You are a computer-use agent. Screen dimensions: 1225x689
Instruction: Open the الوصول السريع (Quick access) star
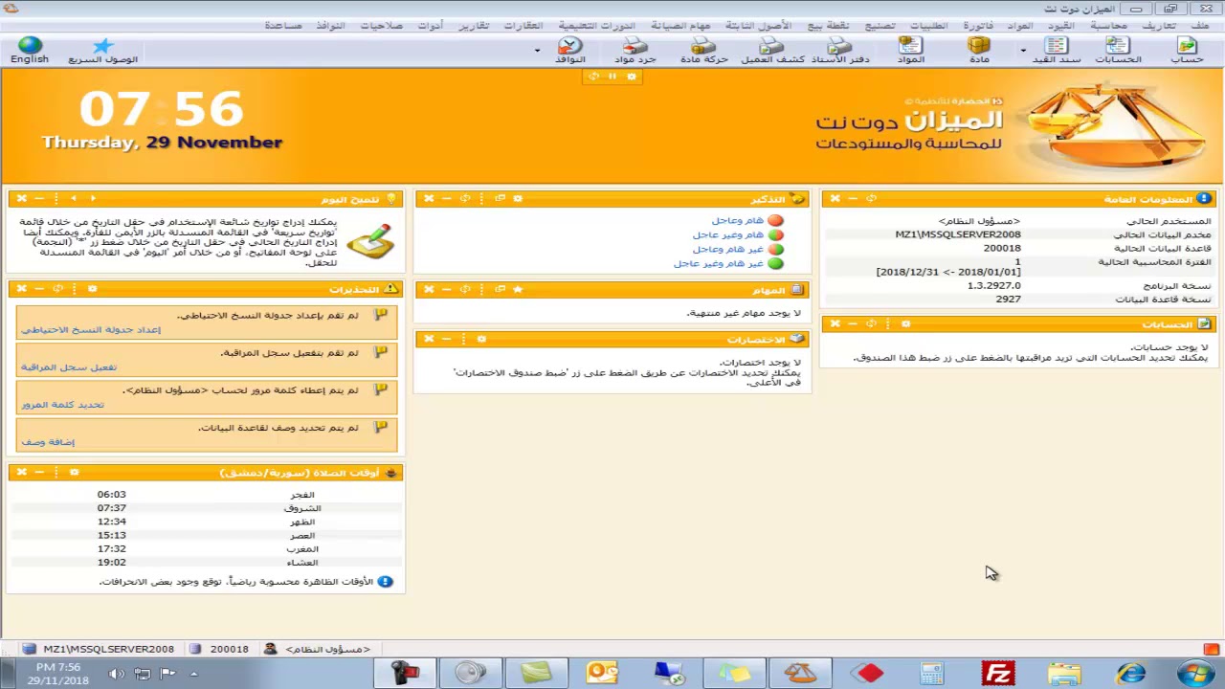point(102,50)
